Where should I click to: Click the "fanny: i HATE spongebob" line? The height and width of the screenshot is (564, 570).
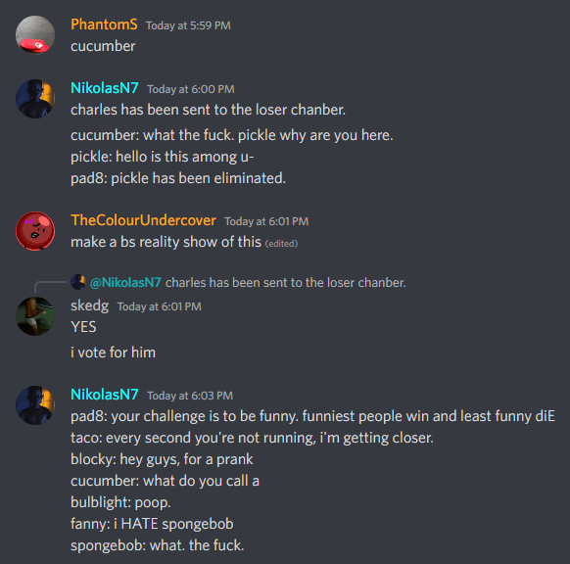point(152,524)
